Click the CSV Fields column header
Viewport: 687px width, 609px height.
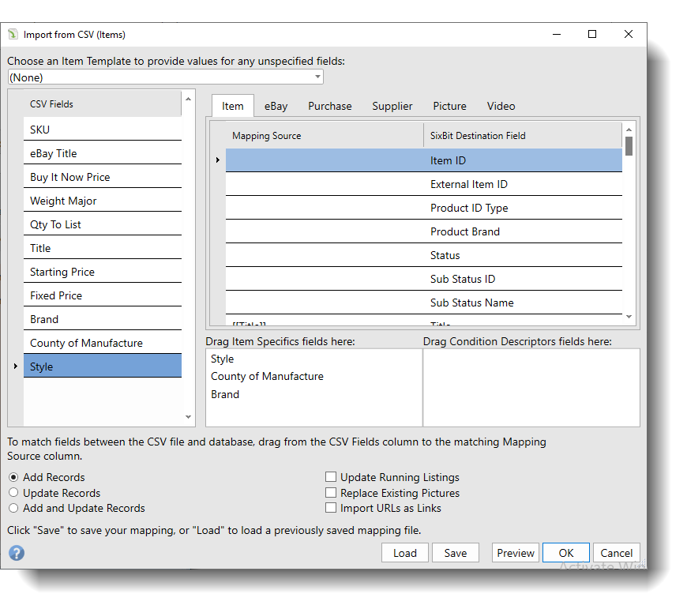[x=103, y=103]
